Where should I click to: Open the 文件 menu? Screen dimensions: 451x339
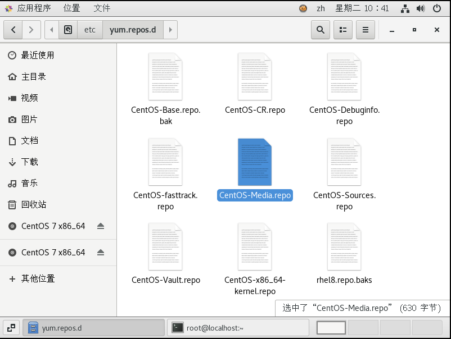[x=102, y=8]
